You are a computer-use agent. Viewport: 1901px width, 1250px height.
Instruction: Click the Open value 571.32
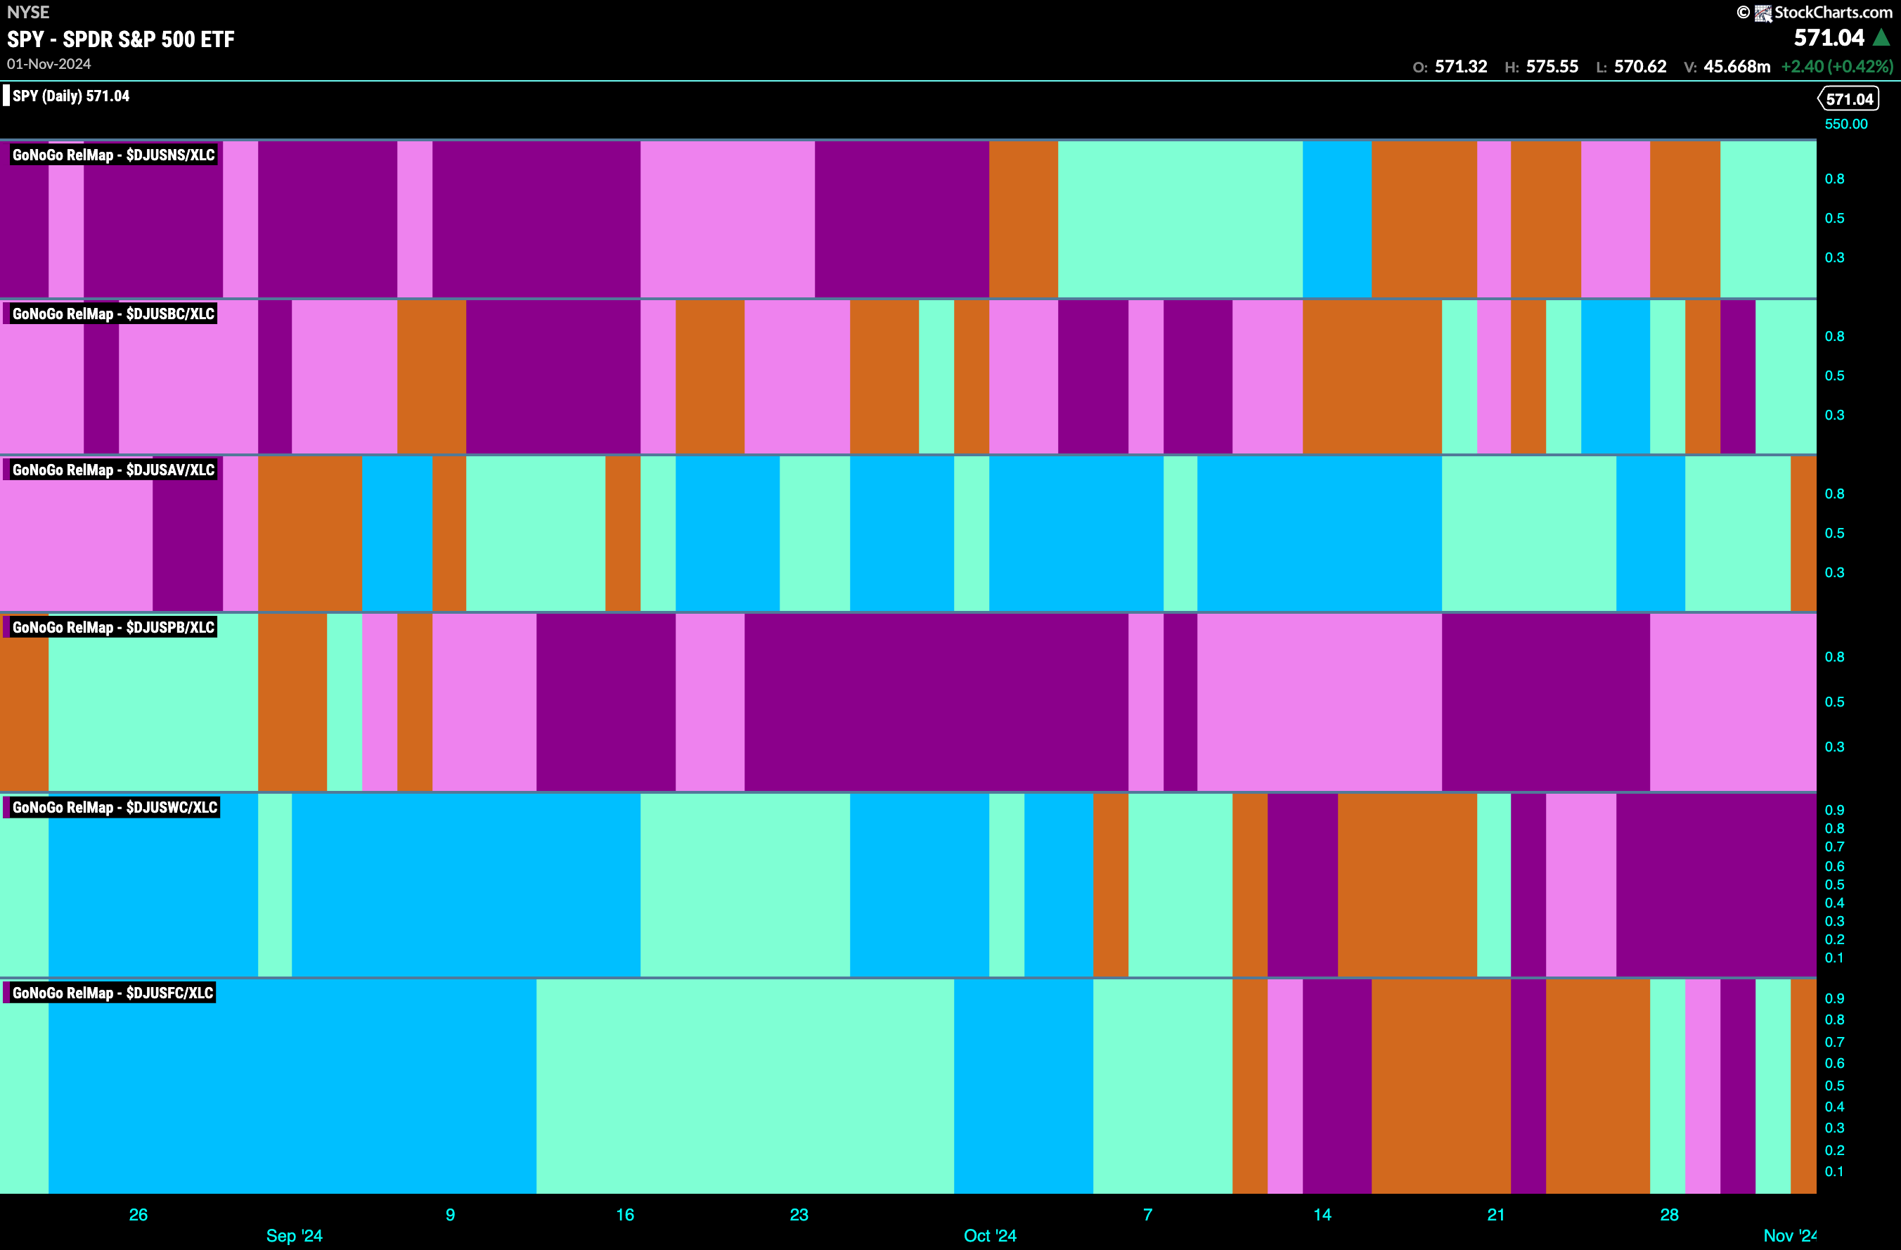(1461, 66)
